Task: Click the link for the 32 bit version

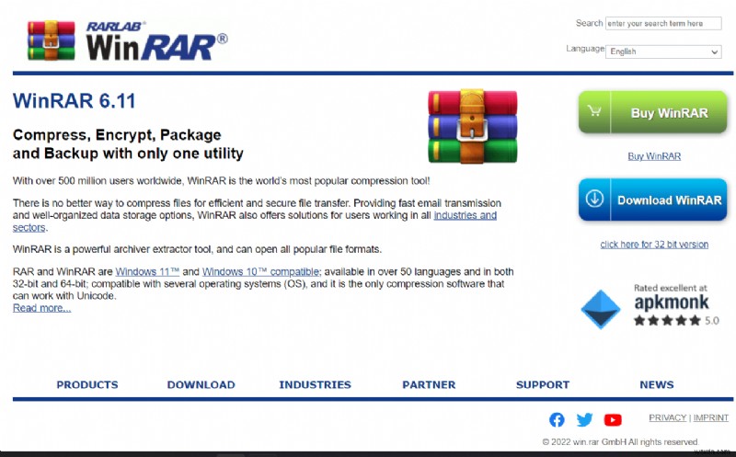Action: coord(654,245)
